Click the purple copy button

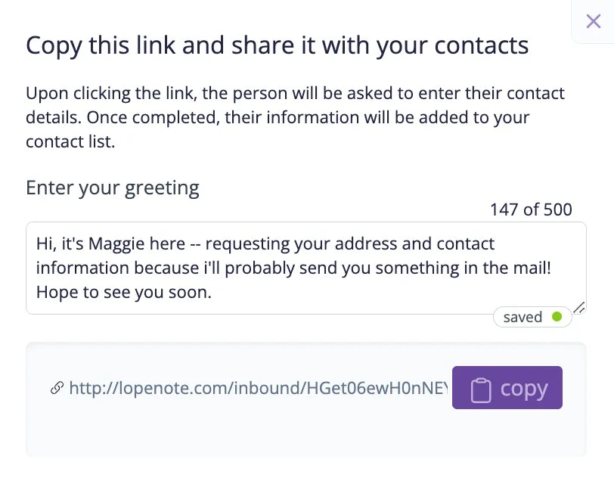(x=507, y=387)
